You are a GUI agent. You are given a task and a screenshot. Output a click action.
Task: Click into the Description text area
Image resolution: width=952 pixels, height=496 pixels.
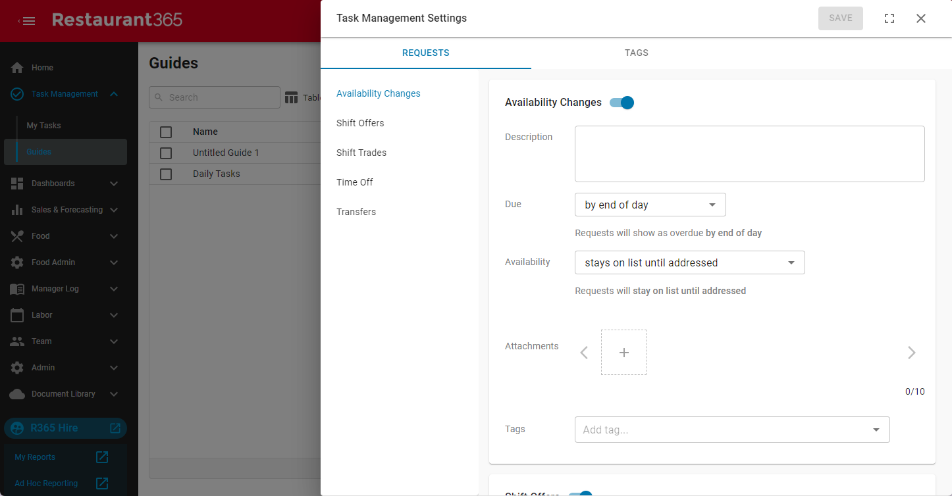click(x=750, y=154)
